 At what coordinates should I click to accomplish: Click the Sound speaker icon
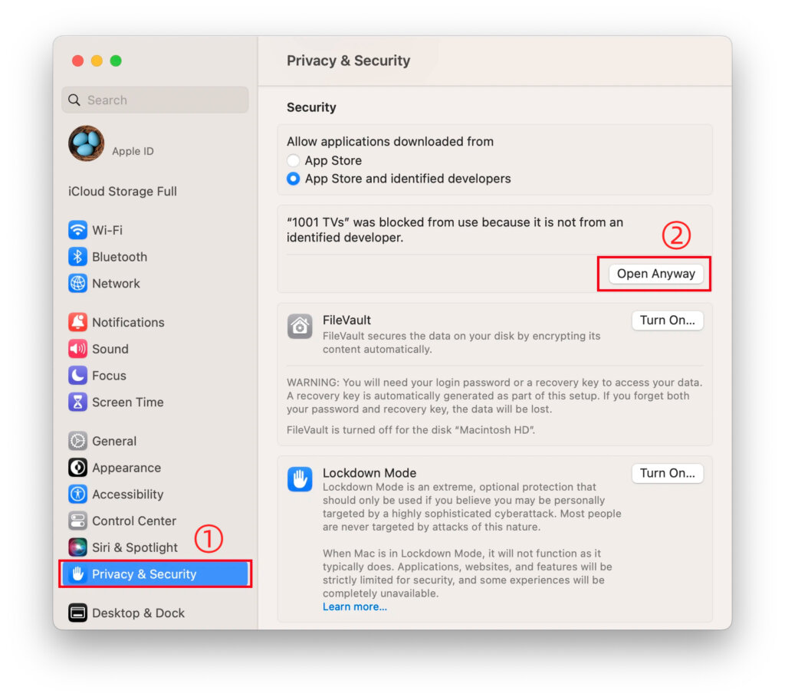pos(77,349)
